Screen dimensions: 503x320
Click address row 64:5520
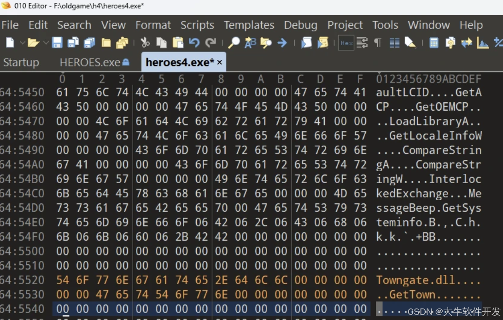pos(22,280)
